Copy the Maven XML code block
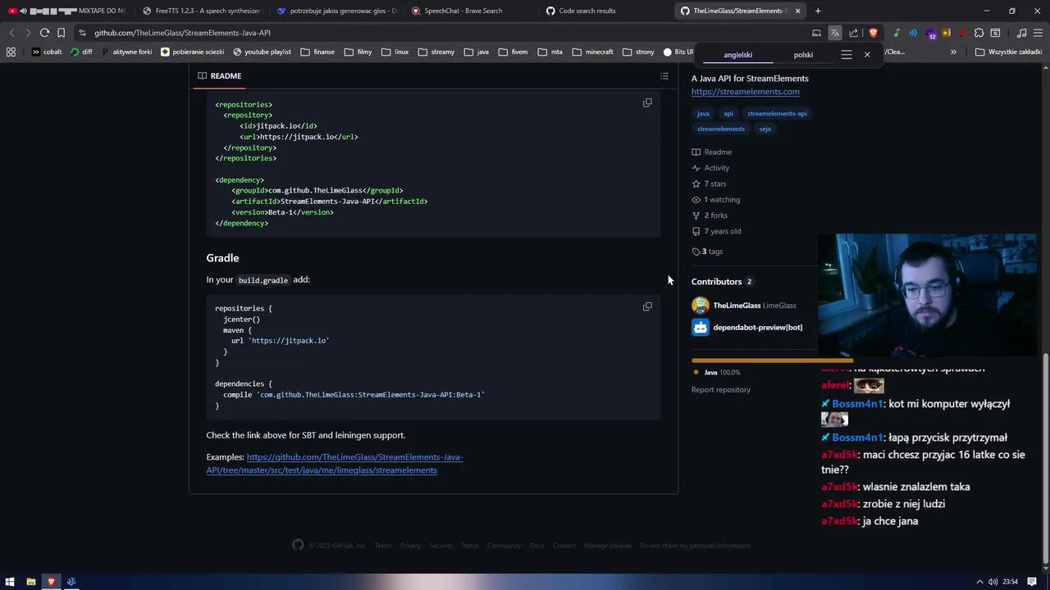1050x590 pixels. (647, 102)
